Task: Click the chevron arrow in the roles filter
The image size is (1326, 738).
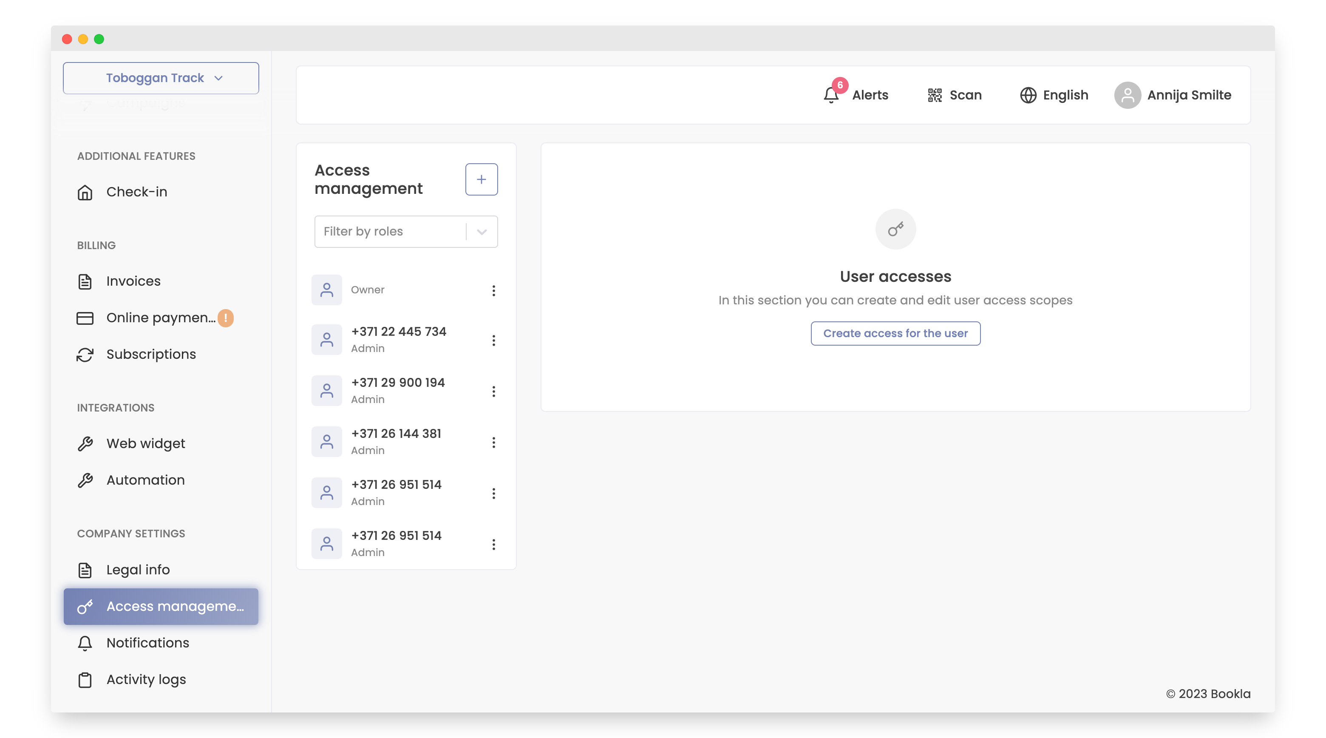Action: [x=482, y=231]
